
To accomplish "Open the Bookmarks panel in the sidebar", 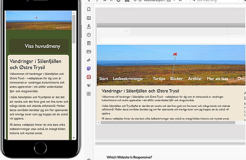I will 89,9.
